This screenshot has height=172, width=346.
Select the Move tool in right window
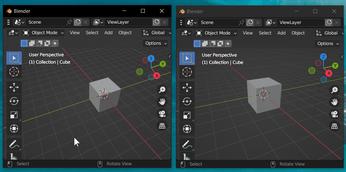point(187,88)
